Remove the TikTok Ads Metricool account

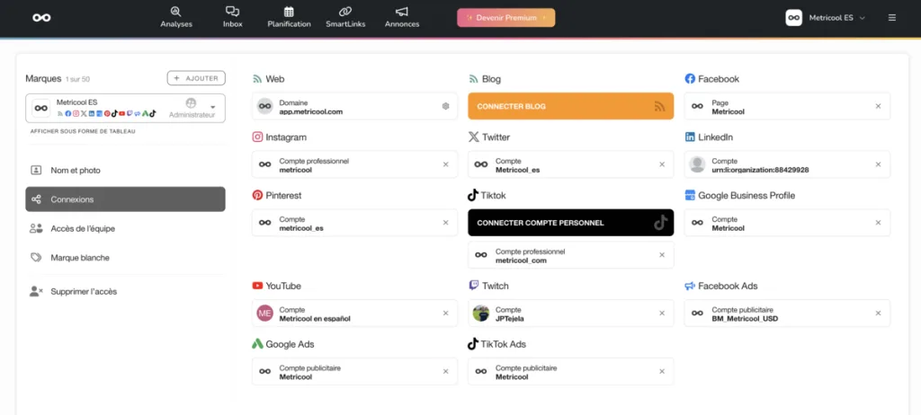662,371
